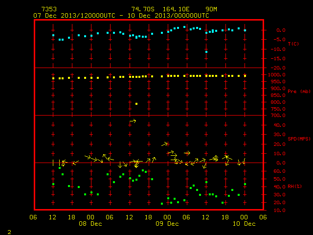This screenshot has width=313, height=235.
Task: Click the wind arrow above 40 MPS
Action: pos(133,121)
